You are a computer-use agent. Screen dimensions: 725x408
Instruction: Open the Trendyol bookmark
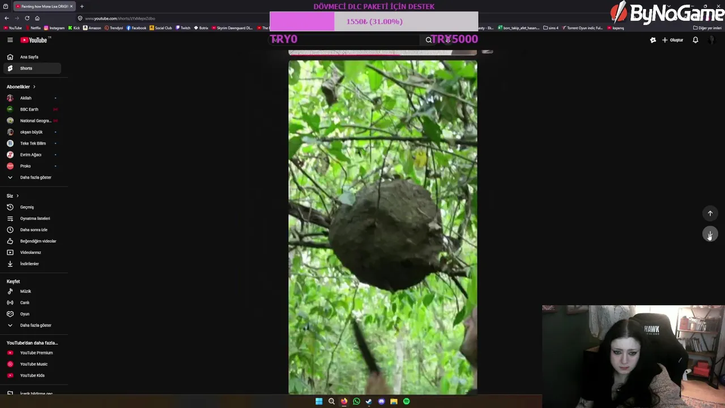[x=114, y=28]
